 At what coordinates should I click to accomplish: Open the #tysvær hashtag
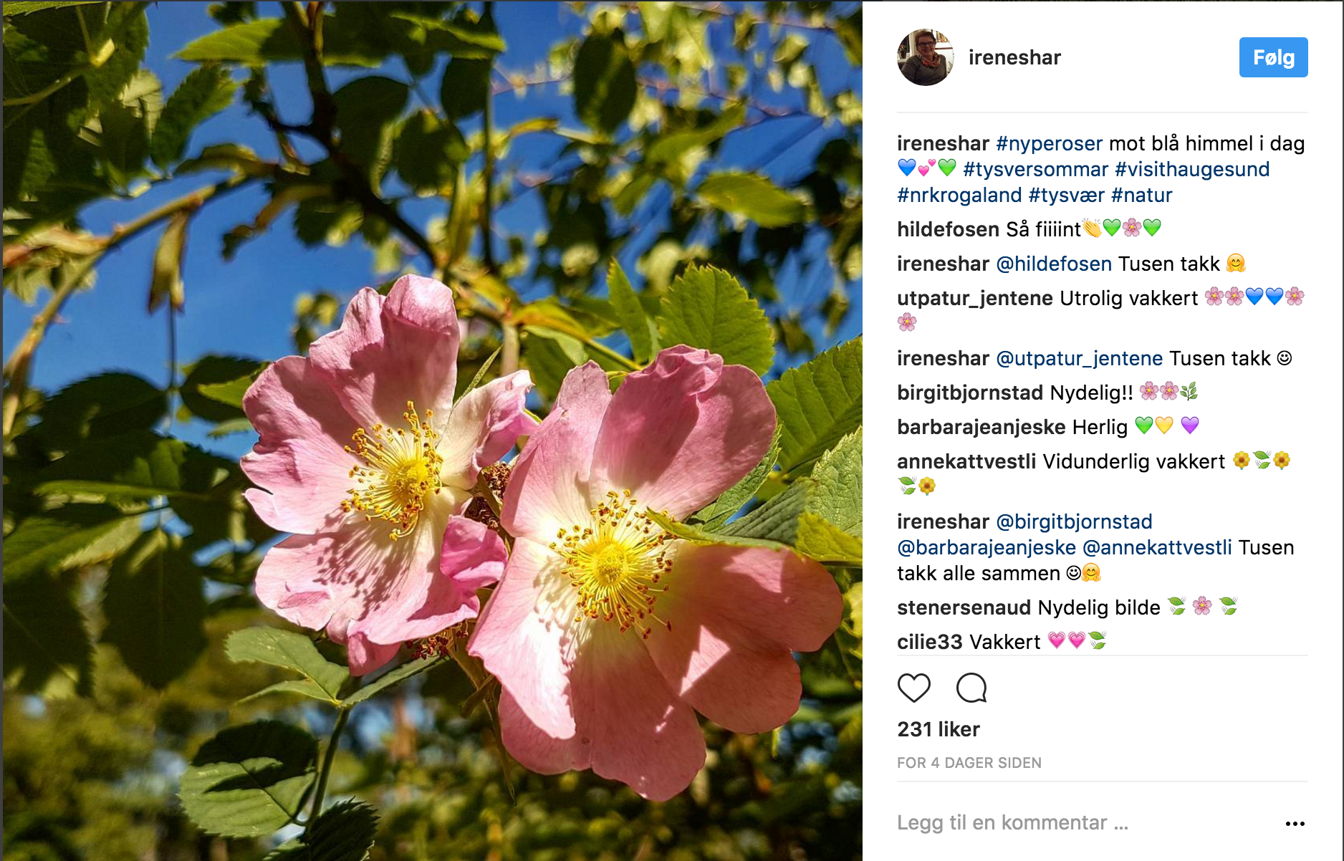pos(1066,196)
